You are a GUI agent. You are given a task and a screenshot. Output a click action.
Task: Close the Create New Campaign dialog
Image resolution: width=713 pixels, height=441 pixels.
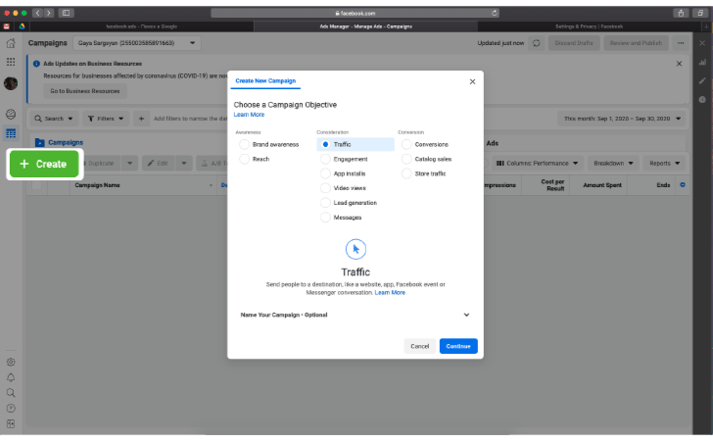(x=472, y=82)
